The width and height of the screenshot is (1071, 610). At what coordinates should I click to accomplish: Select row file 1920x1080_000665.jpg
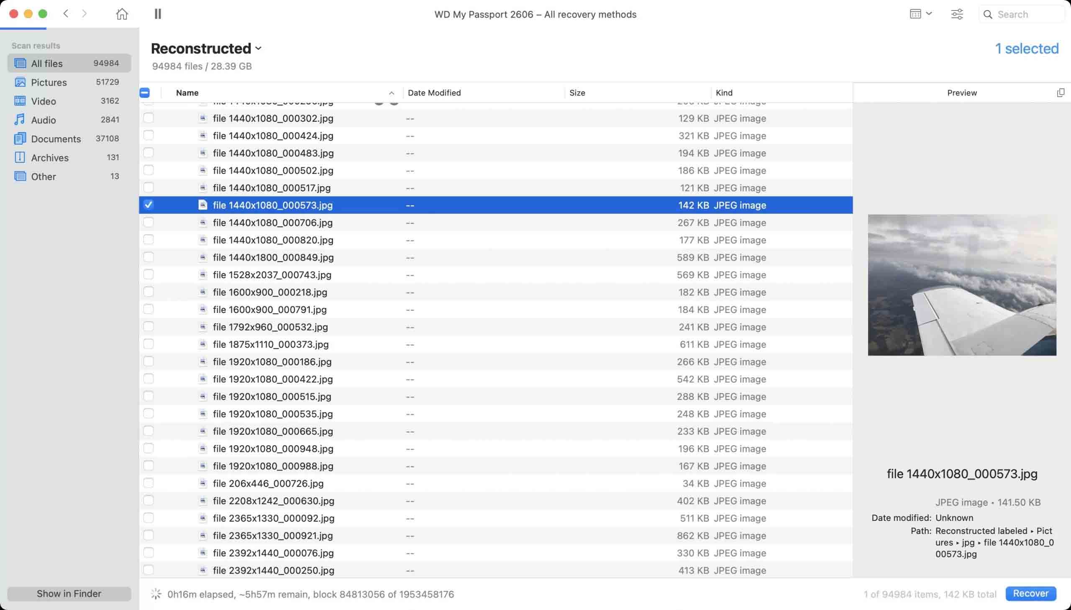tap(496, 431)
